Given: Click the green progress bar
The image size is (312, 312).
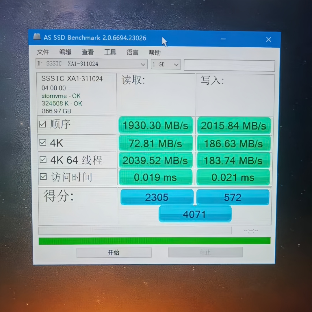Looking at the screenshot, I should click(x=155, y=241).
